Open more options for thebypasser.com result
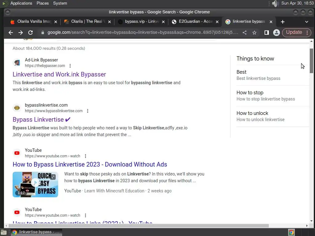This screenshot has height=236, width=315. click(x=70, y=66)
